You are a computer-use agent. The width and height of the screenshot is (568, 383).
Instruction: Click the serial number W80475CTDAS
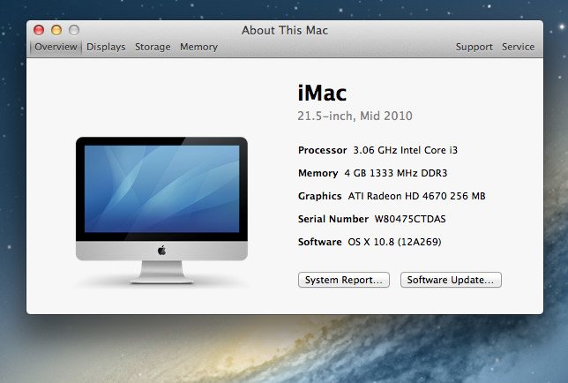click(x=410, y=219)
